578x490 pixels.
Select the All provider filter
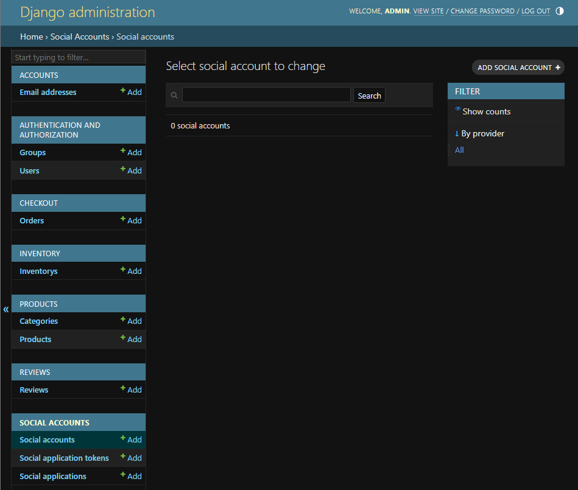coord(459,150)
